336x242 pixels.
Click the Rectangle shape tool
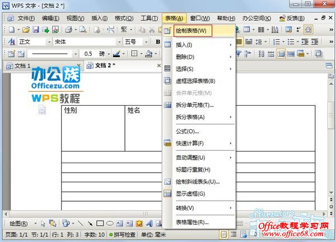click(100, 224)
